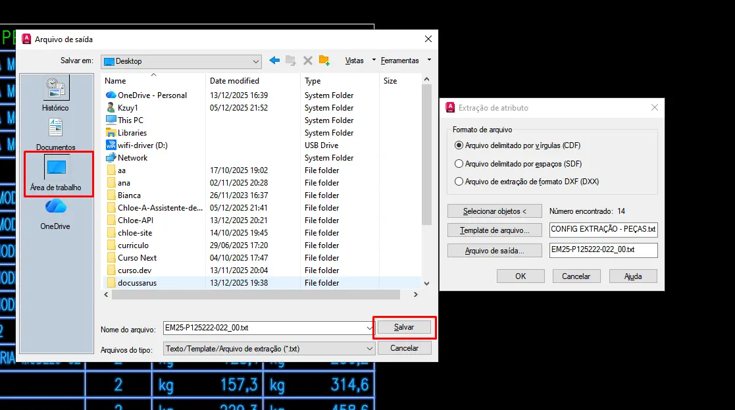Viewport: 735px width, 410px height.
Task: Go to Área de trabalho in sidebar
Action: (55, 172)
